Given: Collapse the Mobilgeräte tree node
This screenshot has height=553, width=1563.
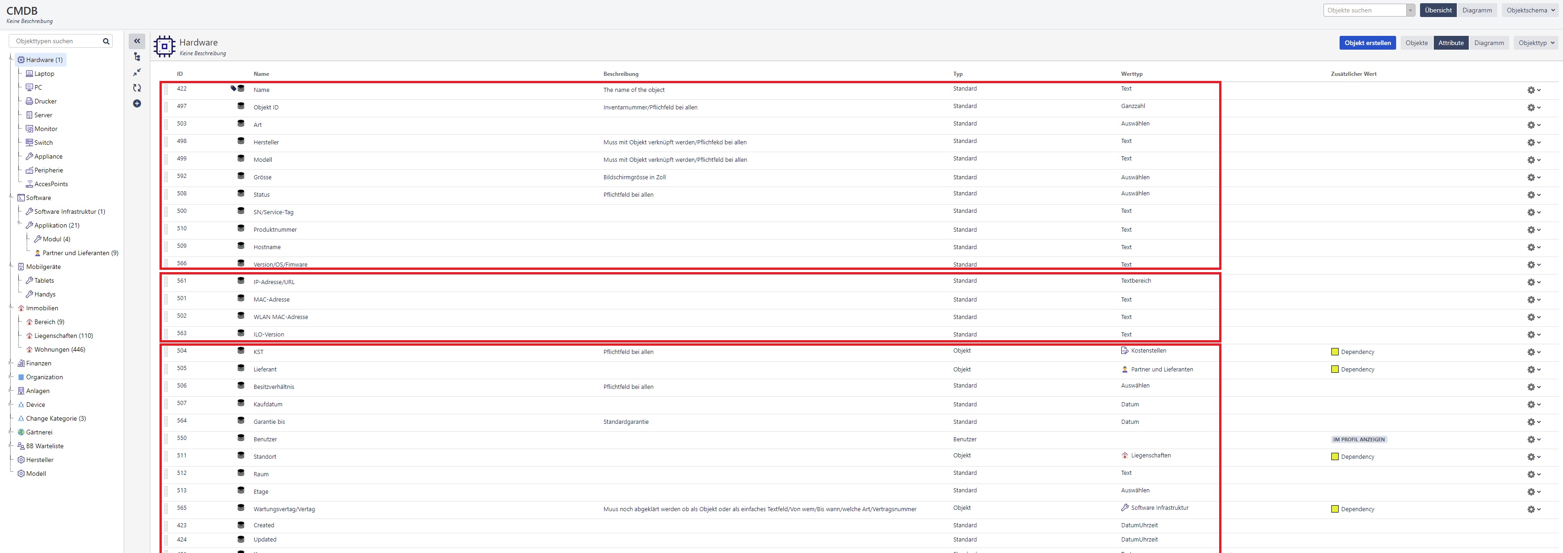Looking at the screenshot, I should tap(11, 266).
